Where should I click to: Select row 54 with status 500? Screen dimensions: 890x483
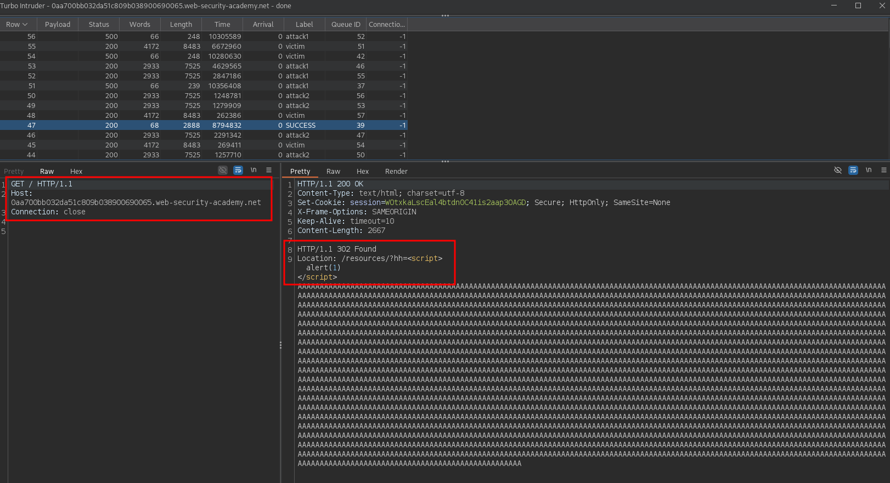[x=204, y=56]
